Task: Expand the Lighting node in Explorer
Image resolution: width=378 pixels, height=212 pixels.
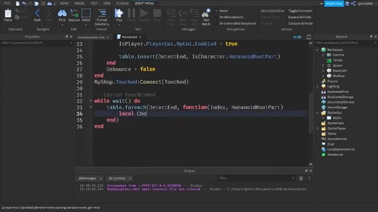Action: [x=318, y=87]
